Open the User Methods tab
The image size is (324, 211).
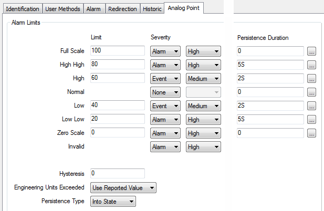[62, 9]
